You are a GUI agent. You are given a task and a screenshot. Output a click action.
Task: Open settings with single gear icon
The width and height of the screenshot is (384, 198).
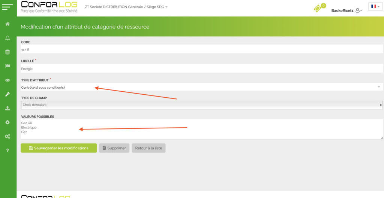[x=7, y=122]
